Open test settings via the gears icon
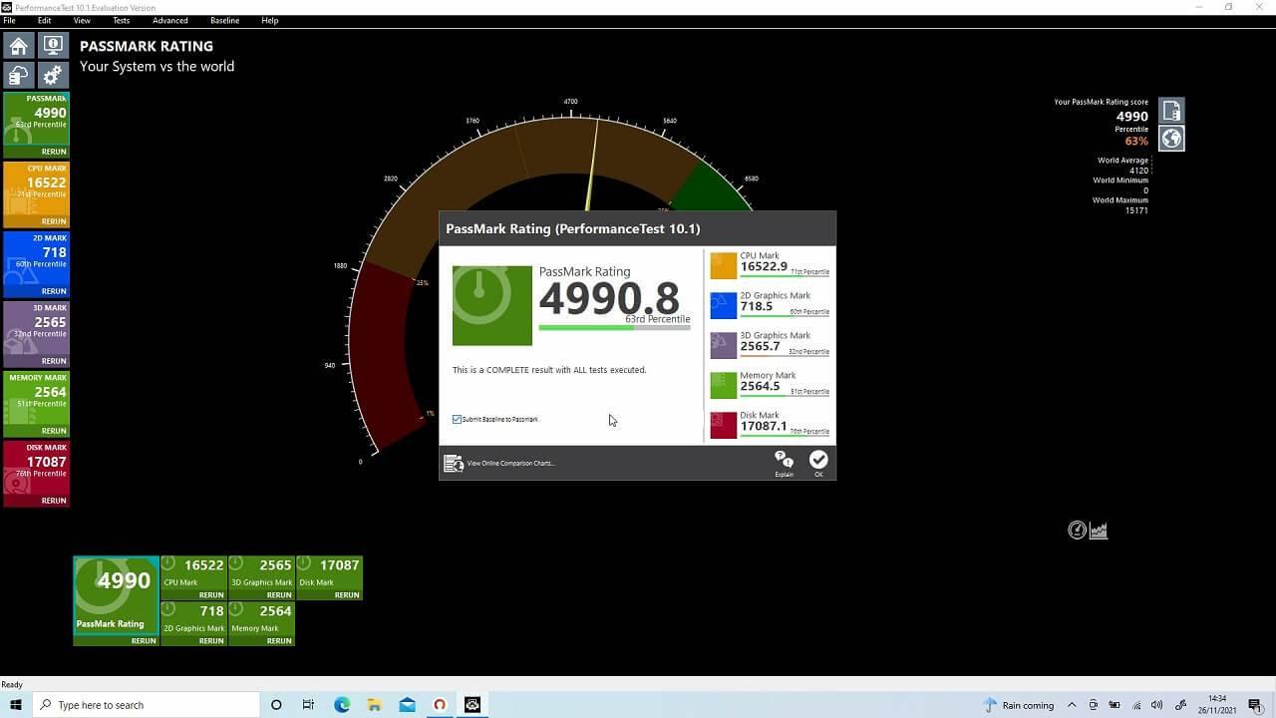The image size is (1276, 718). (52, 74)
